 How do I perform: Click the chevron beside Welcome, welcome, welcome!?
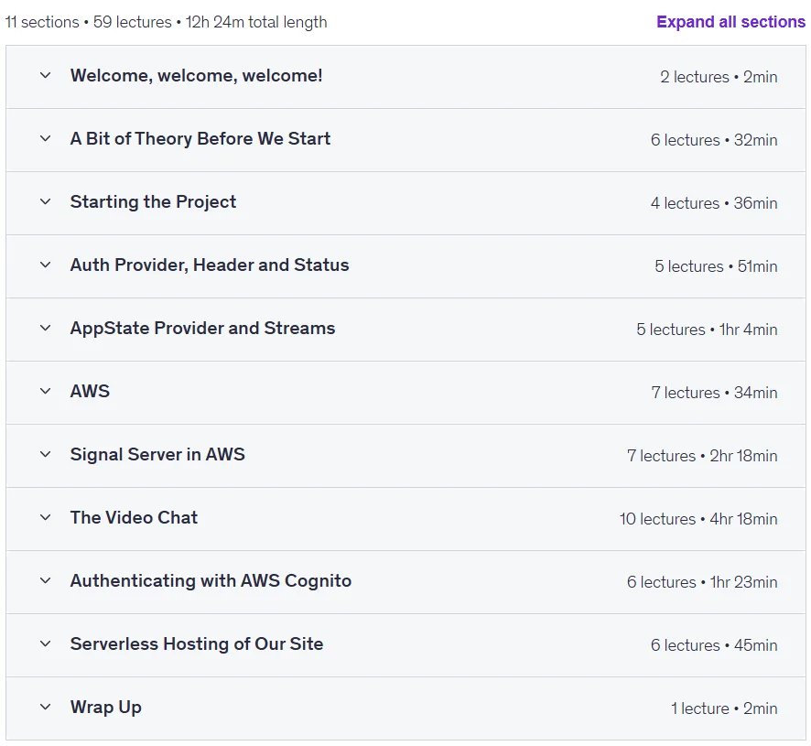coord(46,76)
